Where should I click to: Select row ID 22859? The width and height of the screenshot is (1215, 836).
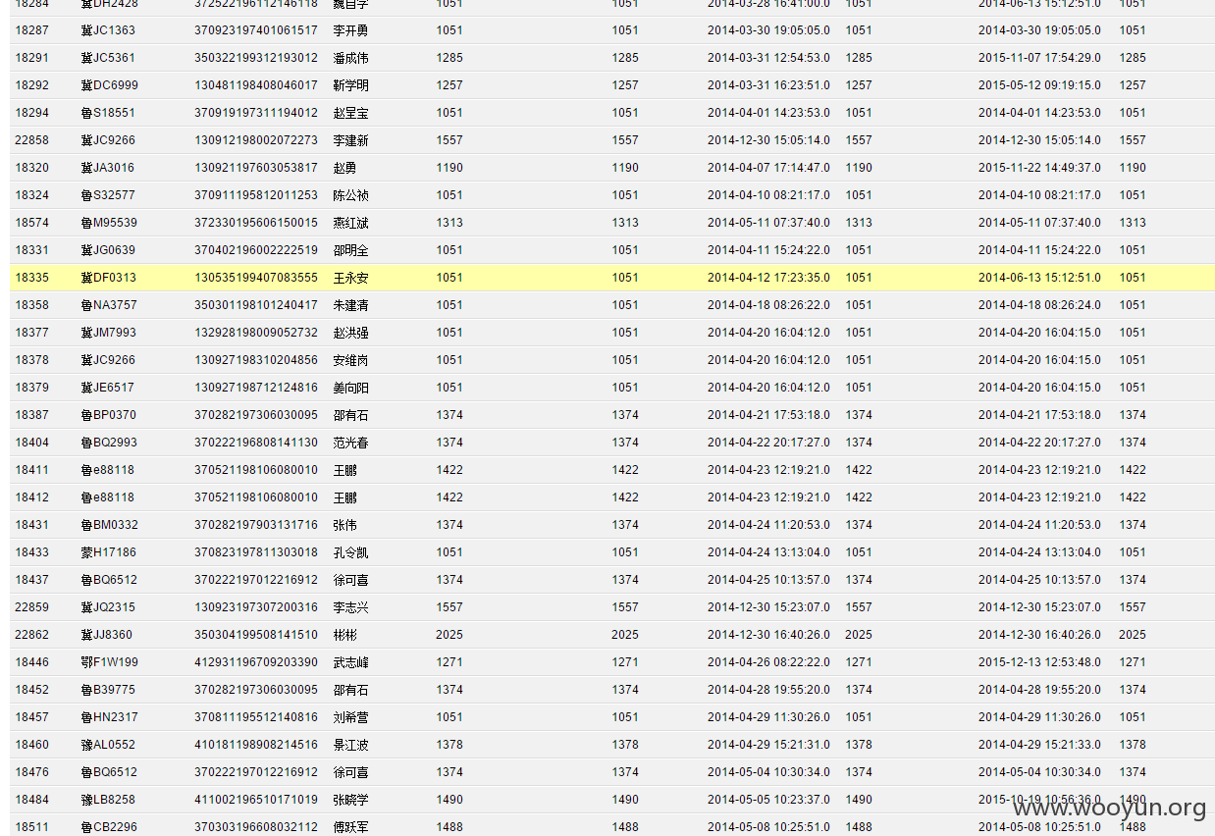31,607
